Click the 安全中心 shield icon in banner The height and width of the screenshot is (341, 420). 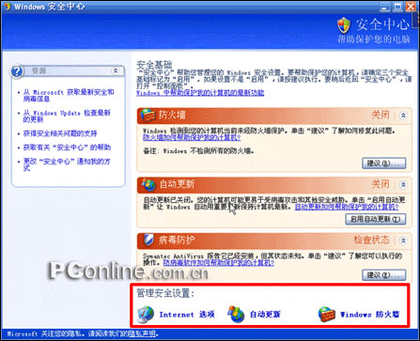point(344,25)
